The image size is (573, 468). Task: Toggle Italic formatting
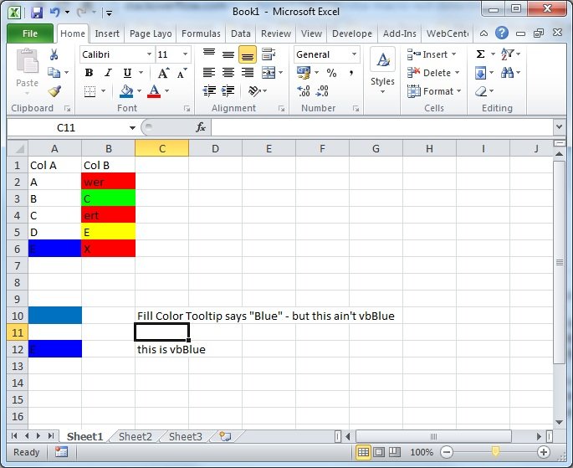pos(108,73)
